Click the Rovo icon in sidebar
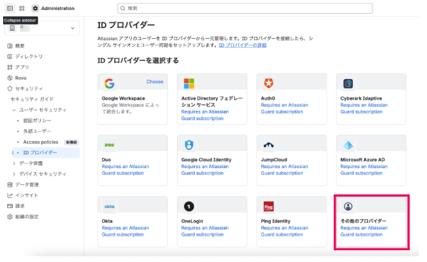This screenshot has height=262, width=427. 10,78
